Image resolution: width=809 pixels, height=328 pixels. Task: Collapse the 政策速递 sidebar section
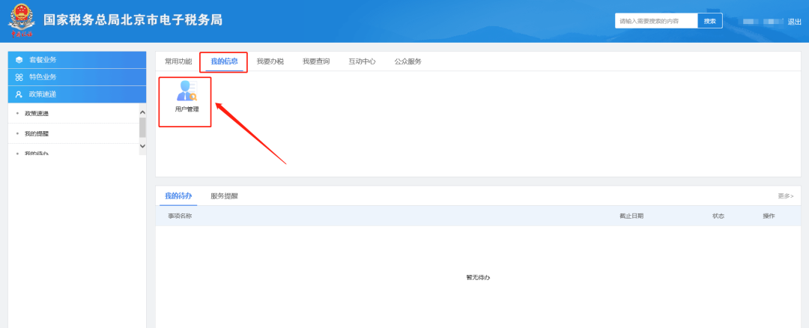coord(77,94)
